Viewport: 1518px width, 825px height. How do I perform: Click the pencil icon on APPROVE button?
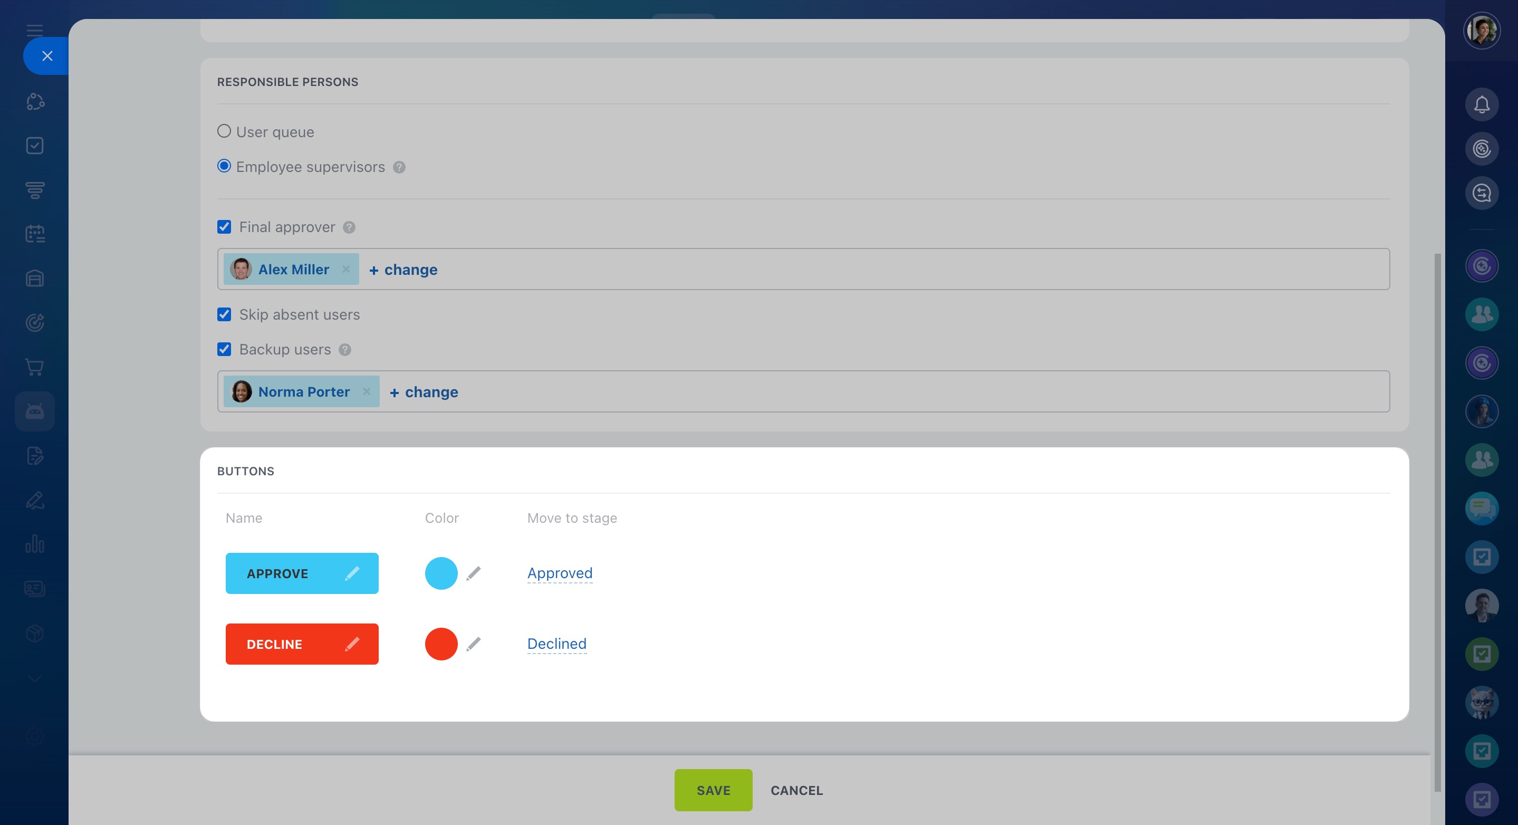click(352, 573)
